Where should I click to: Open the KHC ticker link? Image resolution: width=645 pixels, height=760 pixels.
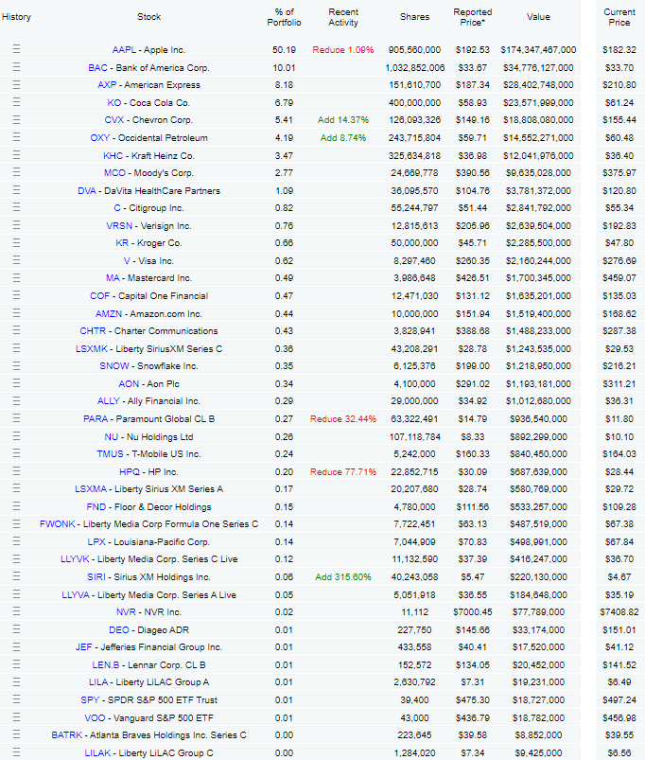tap(113, 155)
